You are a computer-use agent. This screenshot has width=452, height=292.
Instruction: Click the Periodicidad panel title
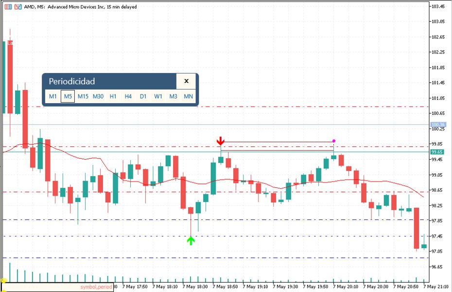tap(72, 81)
